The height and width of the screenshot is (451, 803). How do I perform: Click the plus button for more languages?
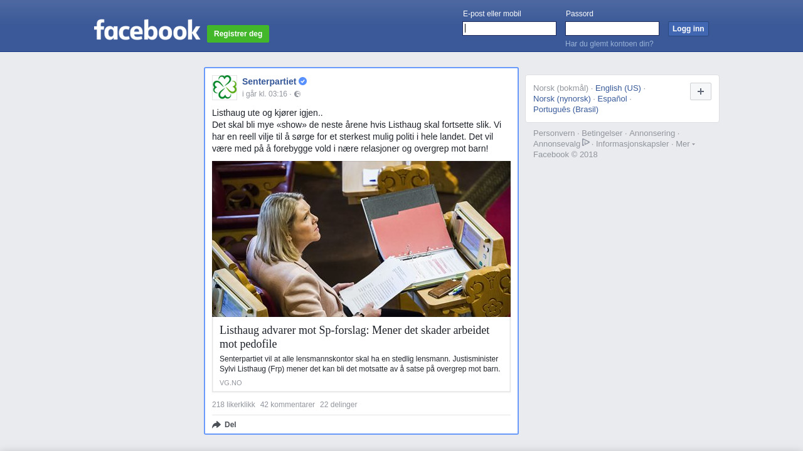pyautogui.click(x=701, y=91)
